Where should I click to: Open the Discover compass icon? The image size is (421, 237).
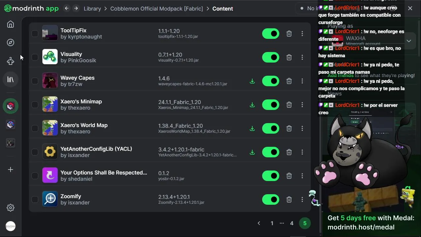point(11,42)
